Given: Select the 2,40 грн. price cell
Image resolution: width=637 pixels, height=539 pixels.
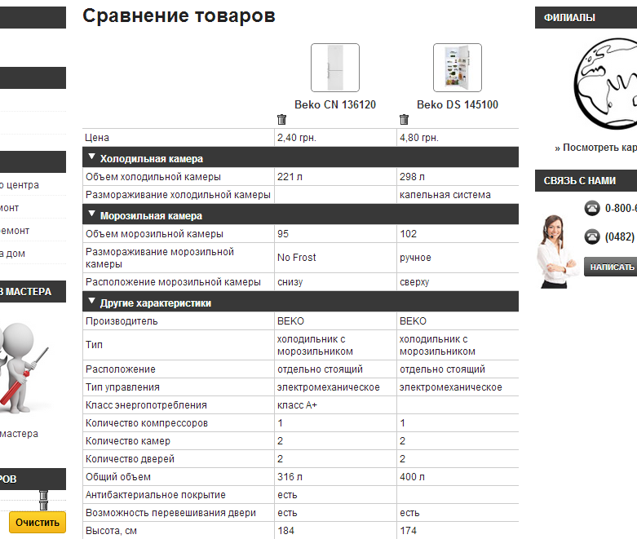Looking at the screenshot, I should [335, 138].
